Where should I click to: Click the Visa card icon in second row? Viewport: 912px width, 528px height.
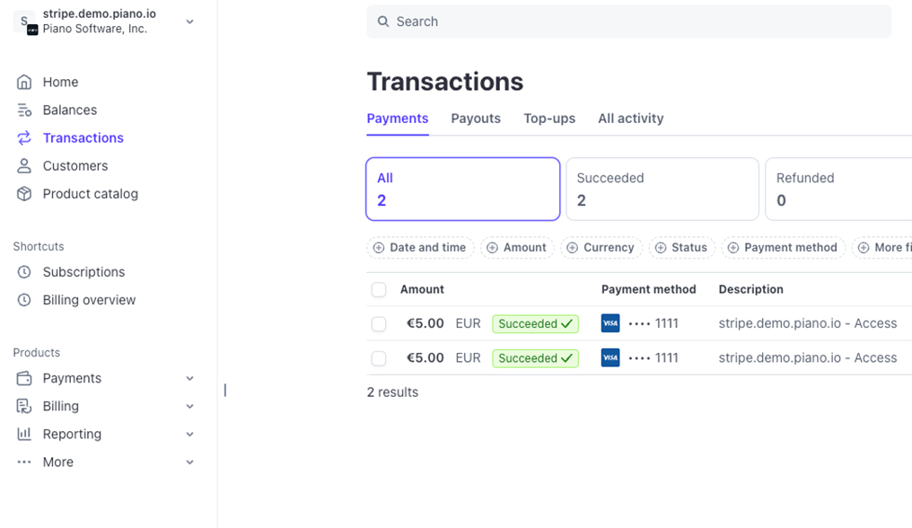[x=610, y=357]
